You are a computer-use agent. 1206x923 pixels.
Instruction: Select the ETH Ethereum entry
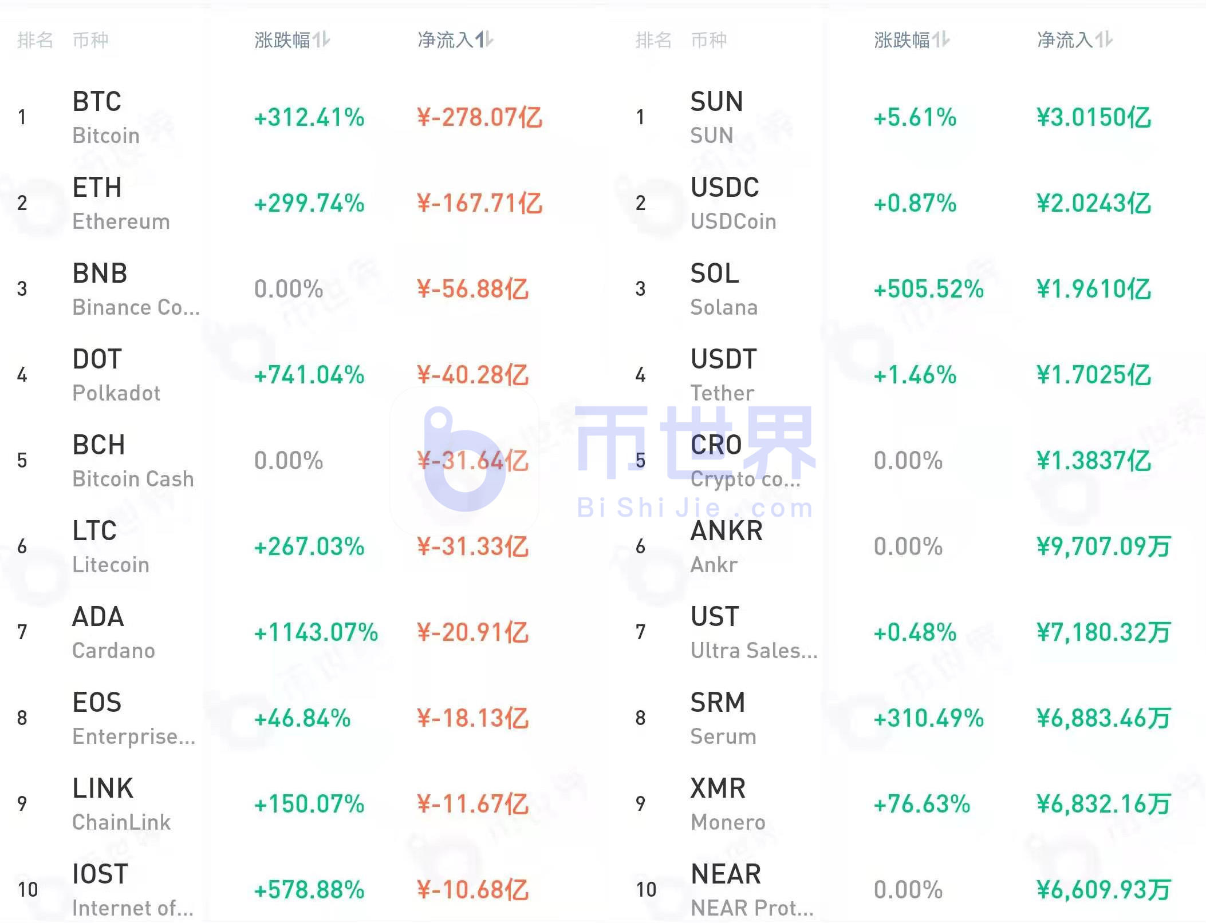pyautogui.click(x=97, y=203)
